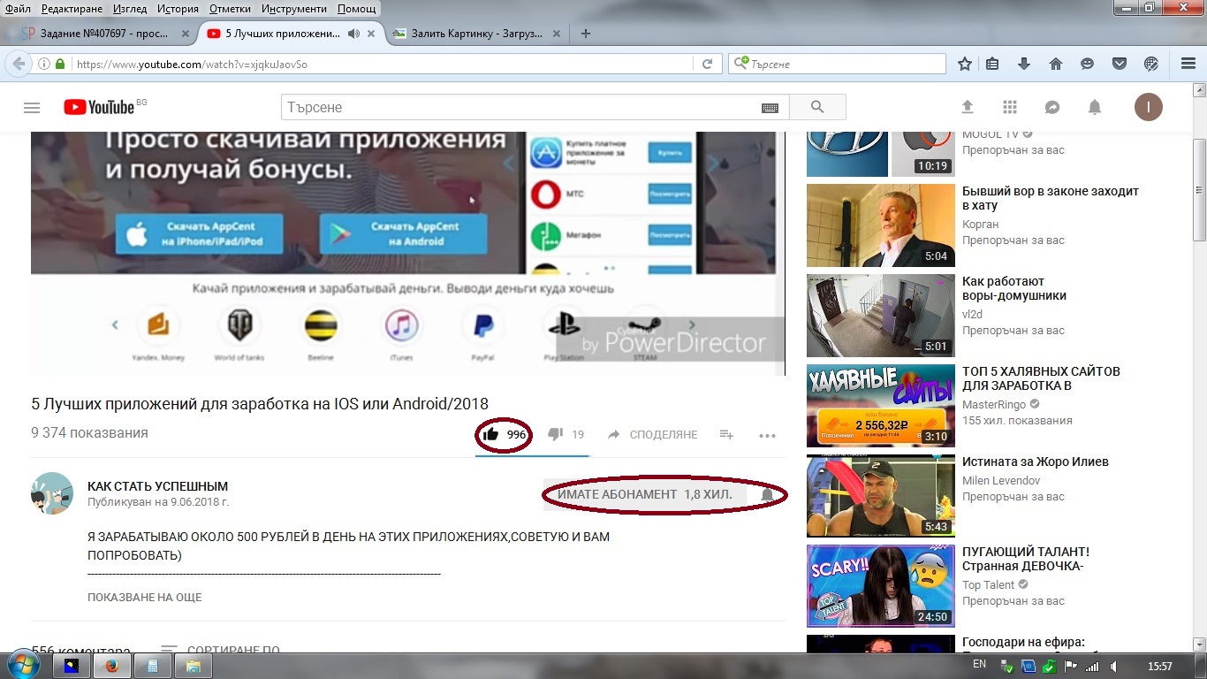This screenshot has height=679, width=1207.
Task: Click the YouTube search magnifier button
Action: (817, 107)
